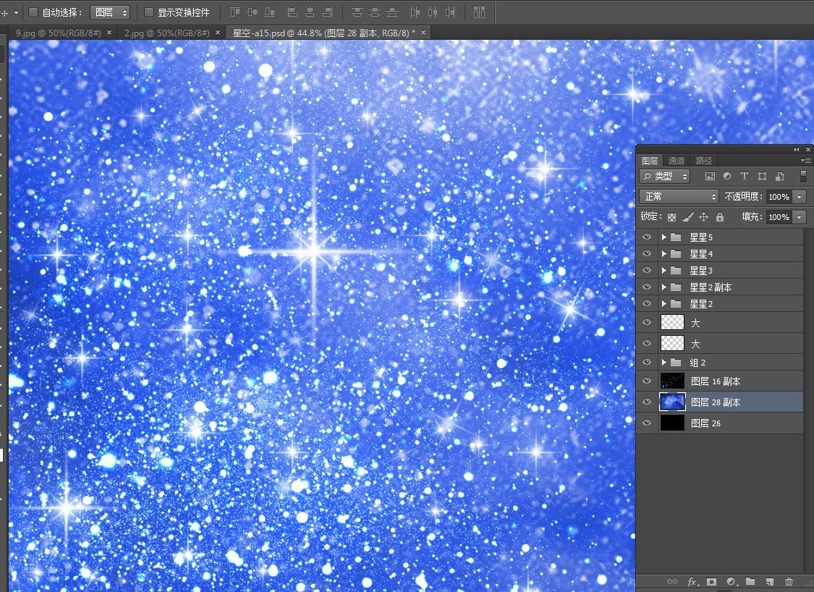Open the 正常 blend mode dropdown
The width and height of the screenshot is (814, 592).
coord(679,196)
